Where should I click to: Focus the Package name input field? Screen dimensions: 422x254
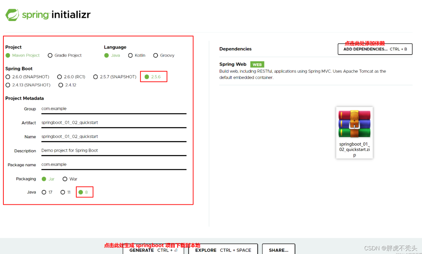tap(114, 165)
